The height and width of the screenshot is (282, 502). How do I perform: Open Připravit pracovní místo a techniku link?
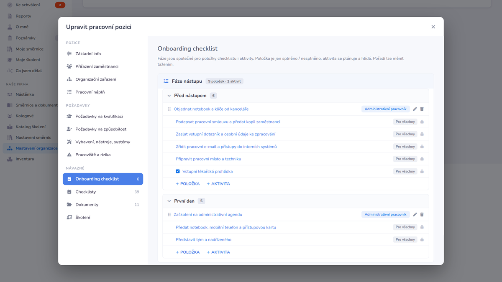208,159
